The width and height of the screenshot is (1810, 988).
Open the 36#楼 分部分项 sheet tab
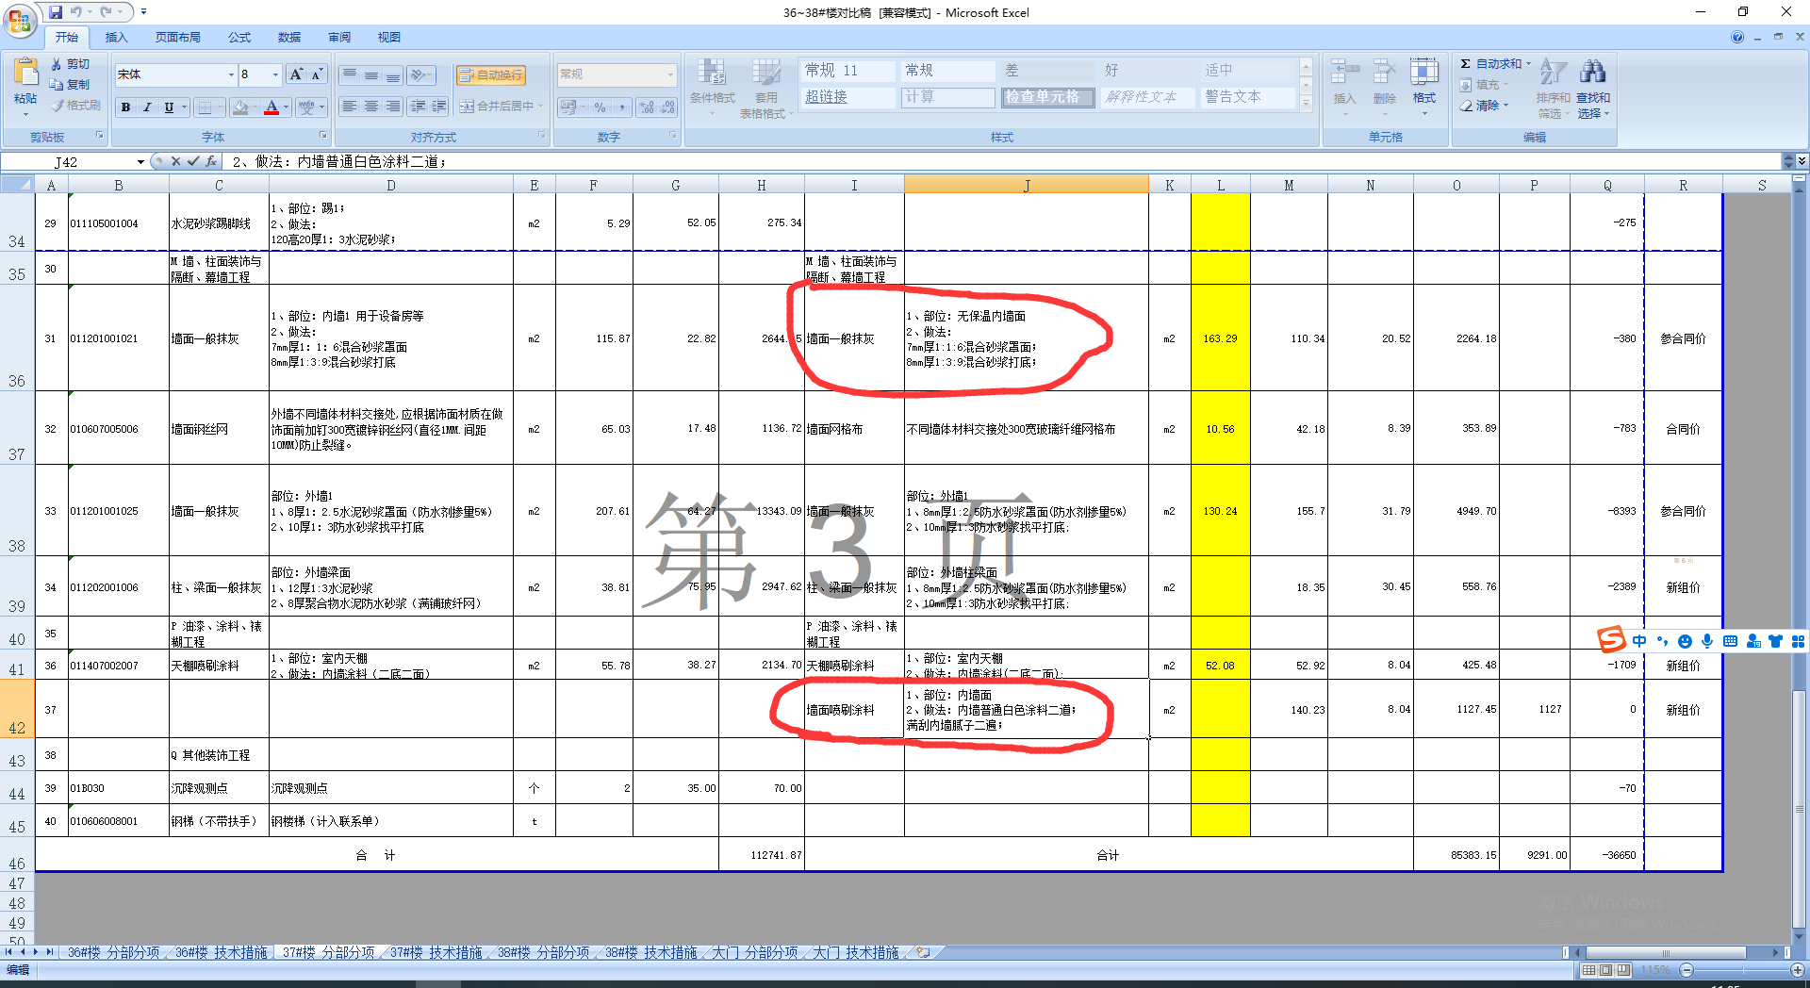tap(114, 953)
